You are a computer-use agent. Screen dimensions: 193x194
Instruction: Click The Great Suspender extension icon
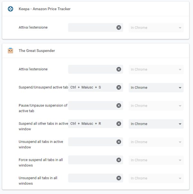point(10,51)
